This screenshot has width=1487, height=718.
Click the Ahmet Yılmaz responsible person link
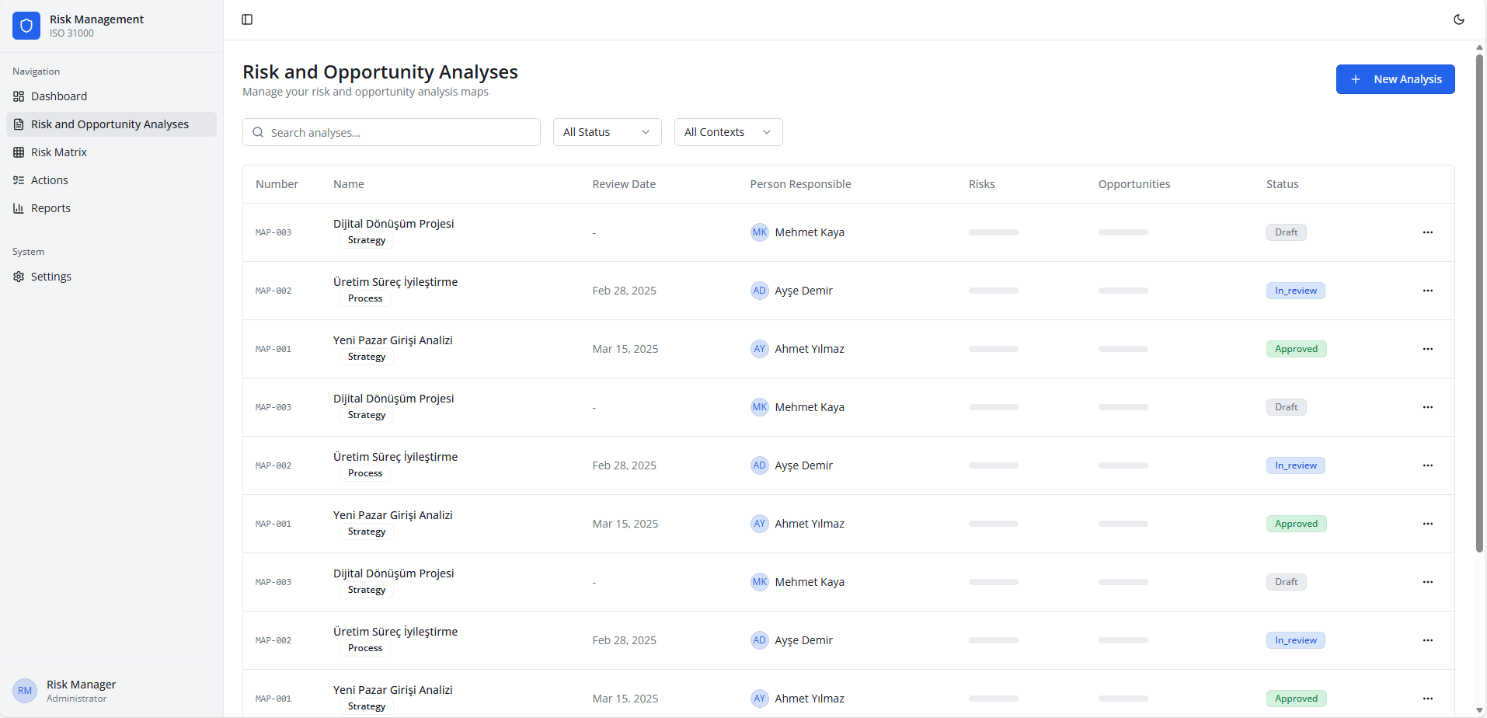(x=810, y=348)
